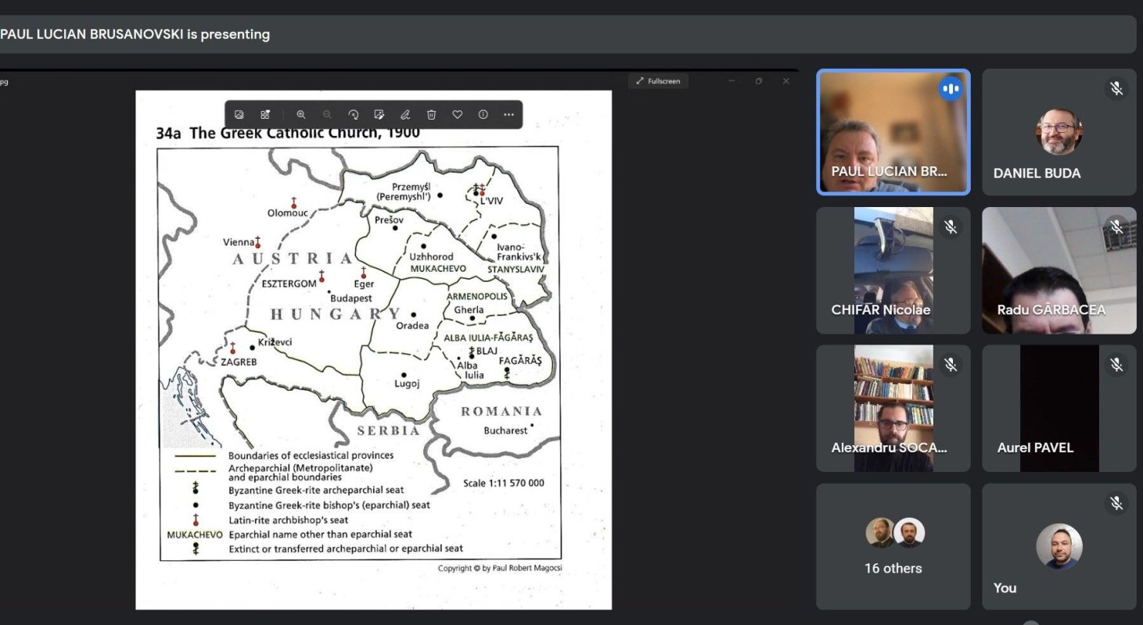Rotate the image with the rotate icon
Screen dimensions: 1143x625
[x=354, y=115]
